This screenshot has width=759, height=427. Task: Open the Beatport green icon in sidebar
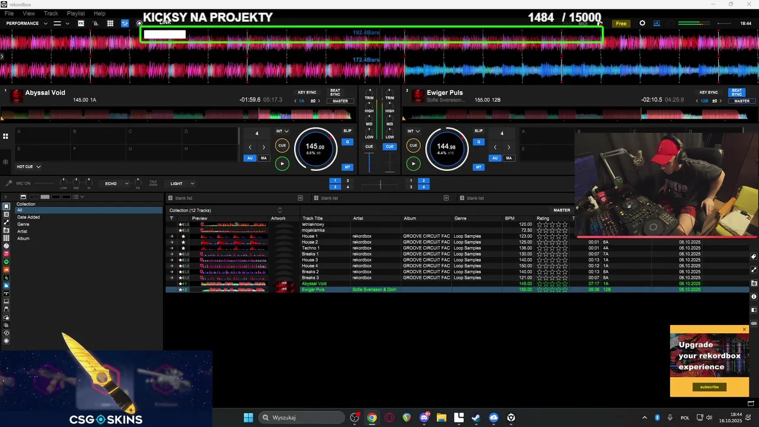pos(7,278)
